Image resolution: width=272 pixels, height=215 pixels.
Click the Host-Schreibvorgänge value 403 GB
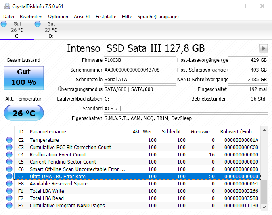(x=248, y=70)
